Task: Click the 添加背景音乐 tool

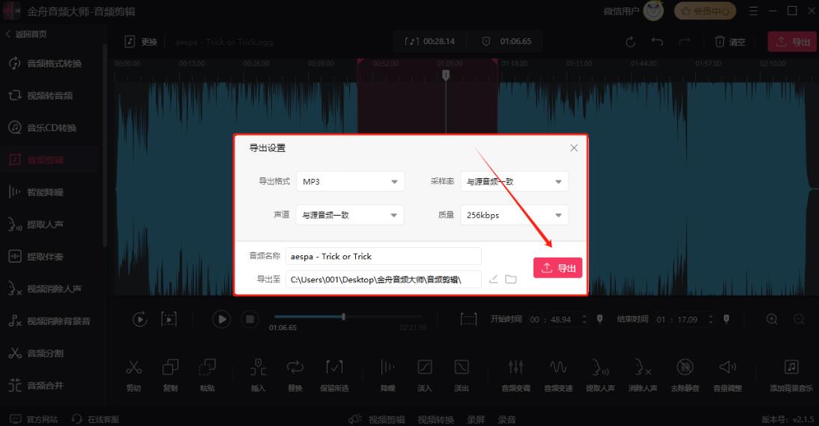Action: click(x=791, y=375)
